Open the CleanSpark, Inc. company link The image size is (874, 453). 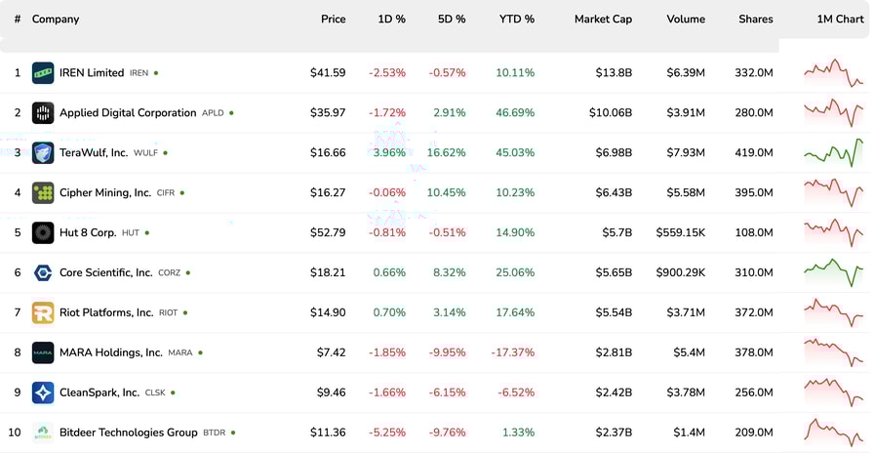(x=99, y=393)
